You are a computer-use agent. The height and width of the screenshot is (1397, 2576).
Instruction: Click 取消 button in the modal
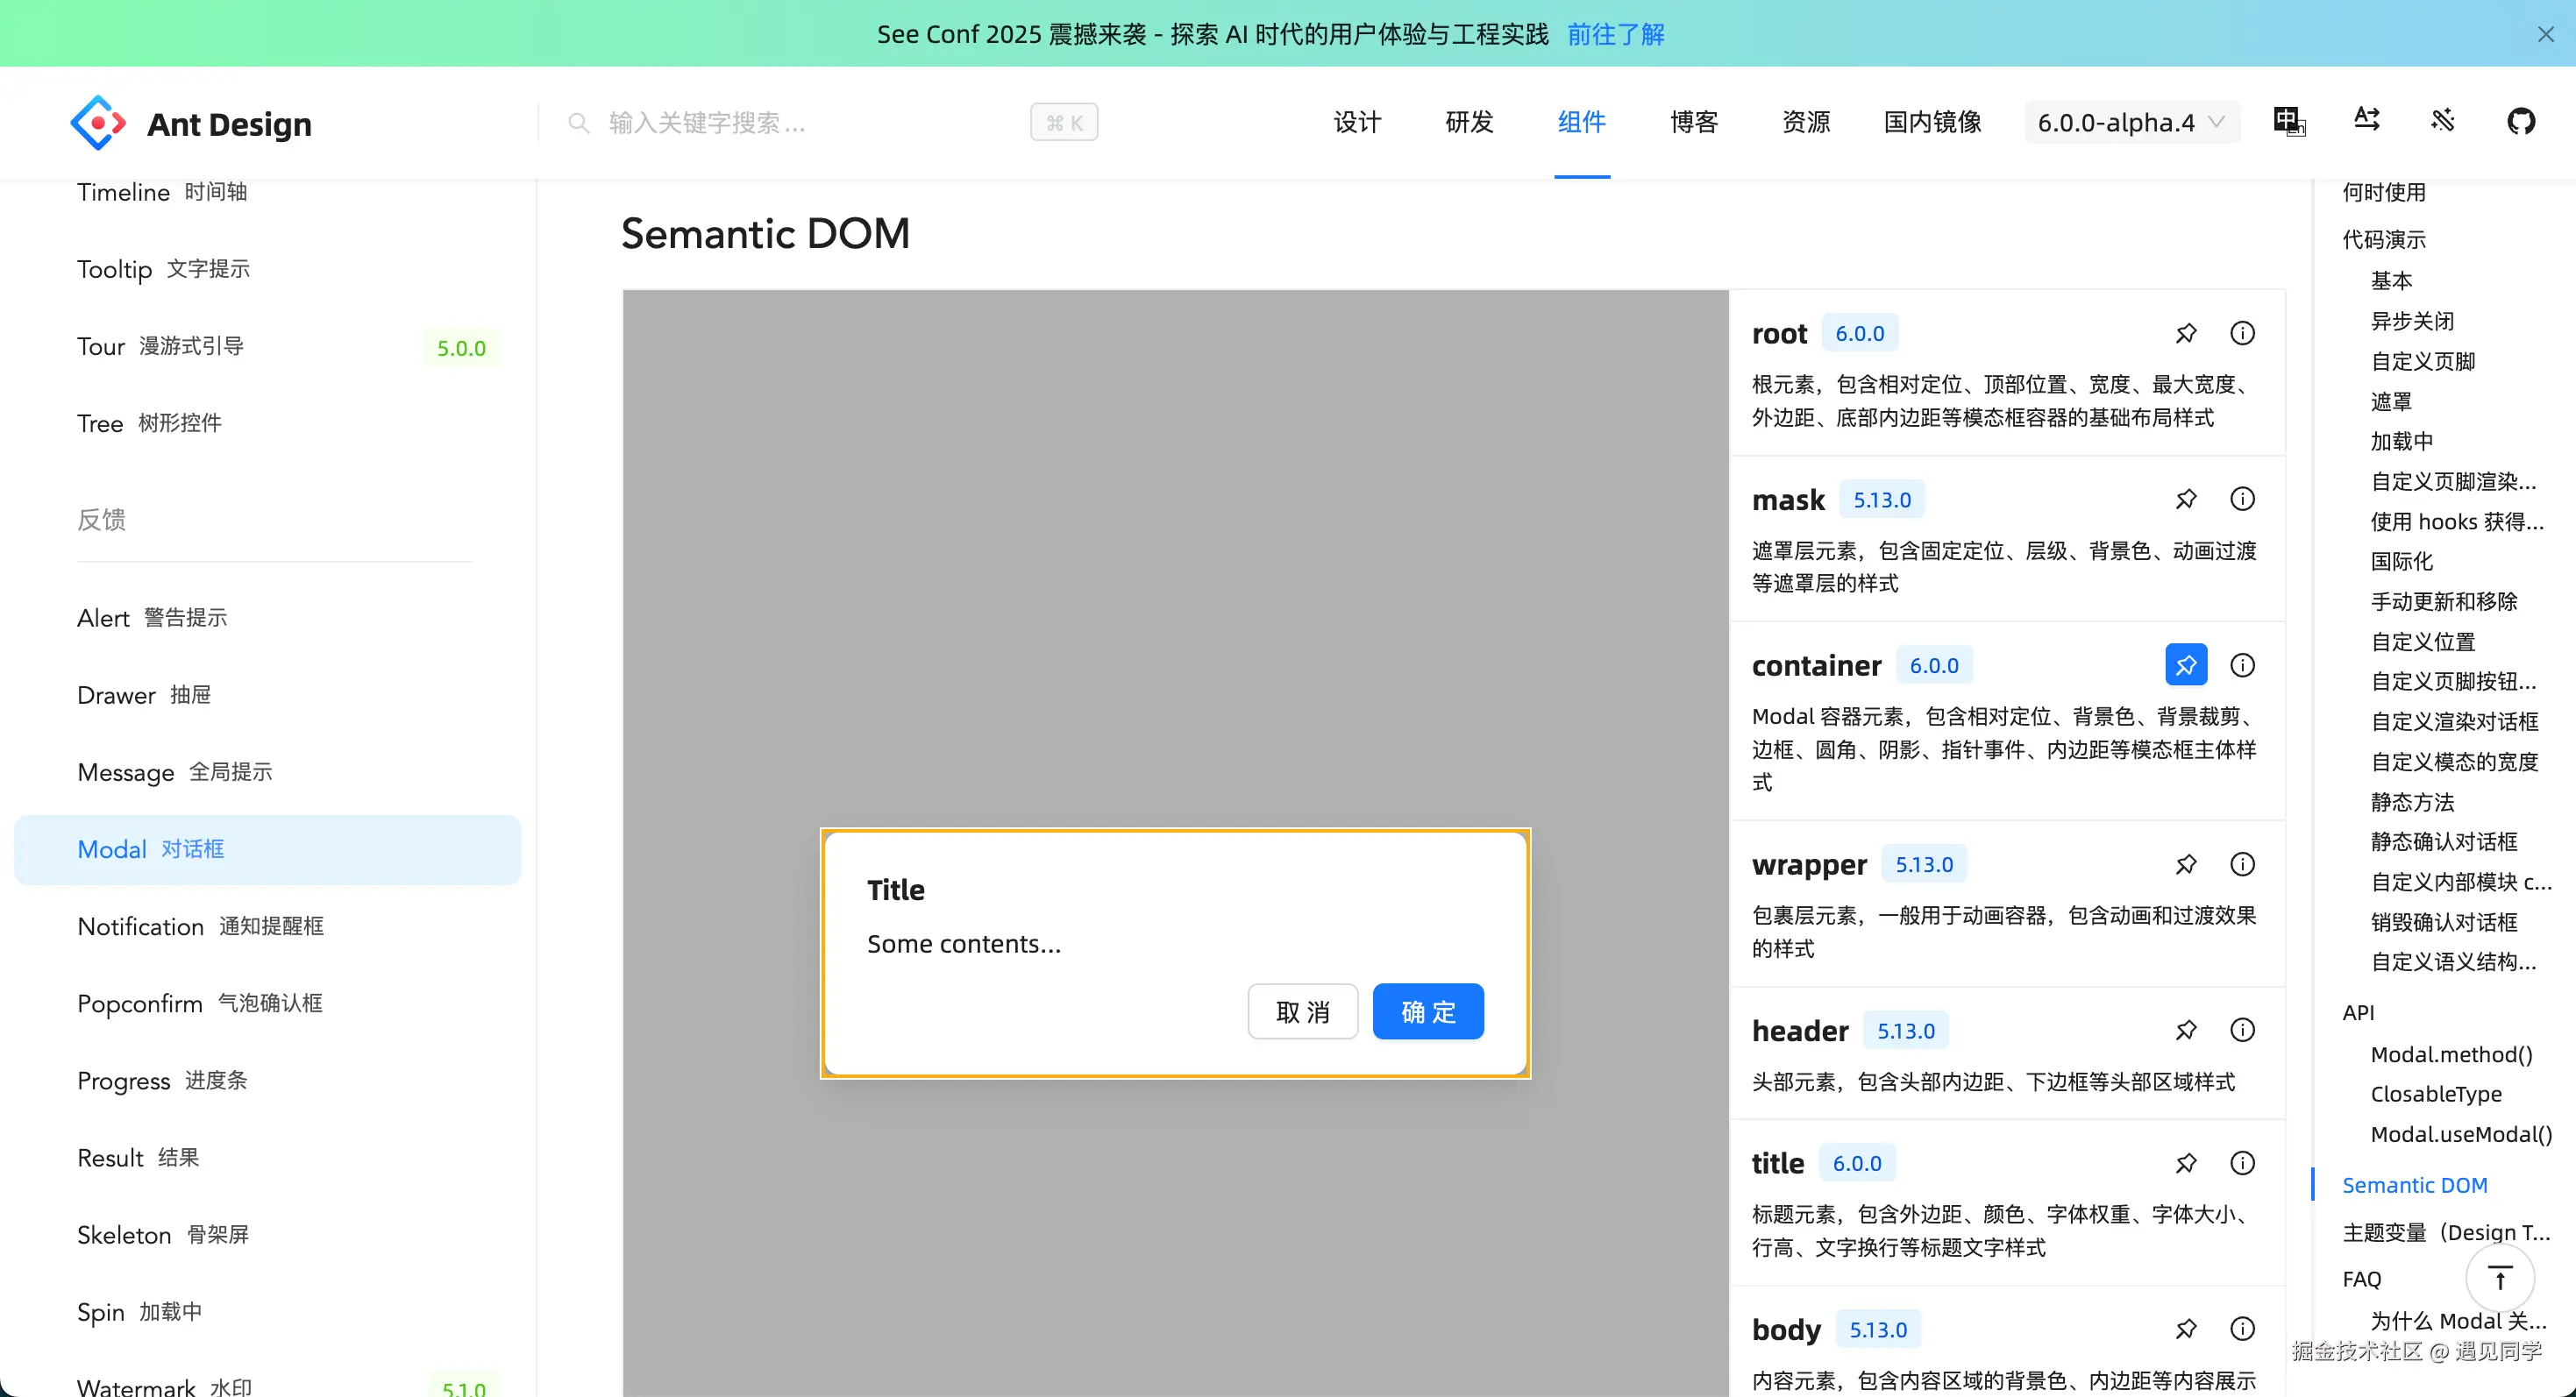[x=1302, y=1011]
